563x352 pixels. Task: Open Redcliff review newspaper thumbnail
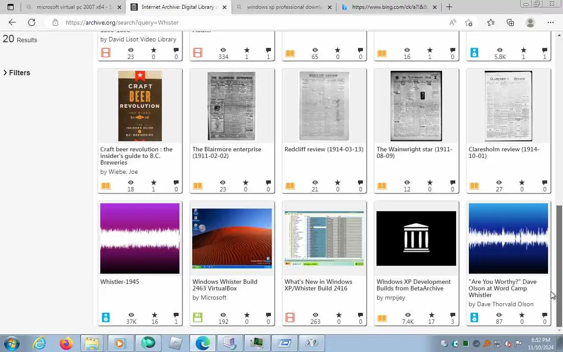click(x=324, y=106)
